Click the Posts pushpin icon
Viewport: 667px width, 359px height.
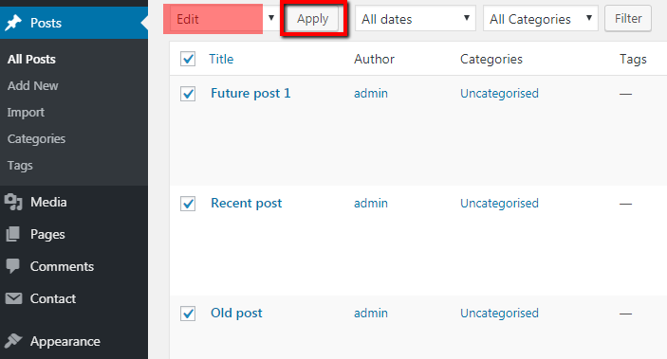[13, 23]
